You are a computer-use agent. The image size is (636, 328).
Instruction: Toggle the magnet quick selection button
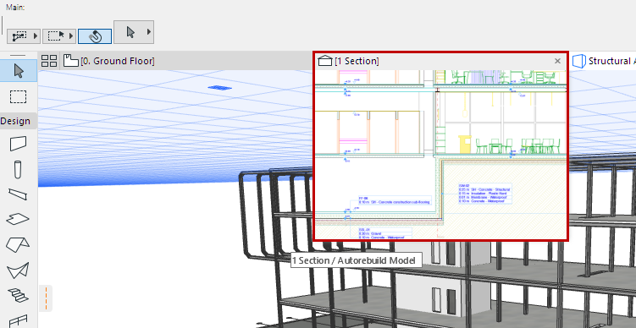pyautogui.click(x=95, y=36)
